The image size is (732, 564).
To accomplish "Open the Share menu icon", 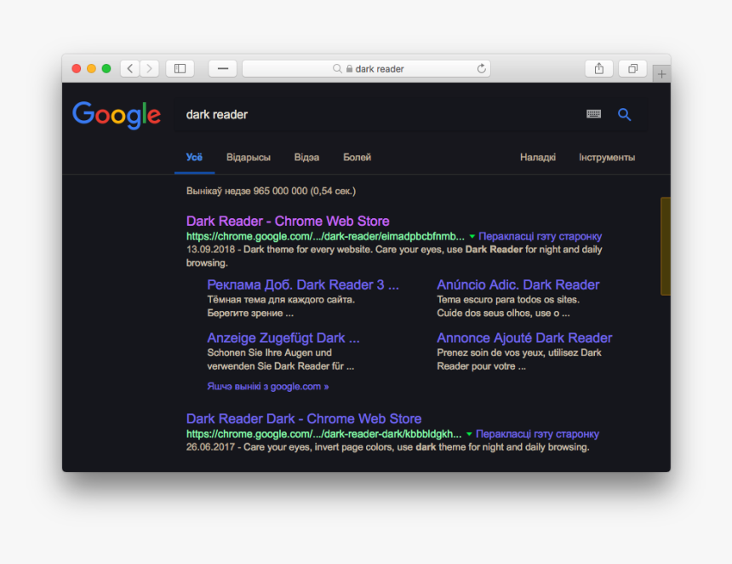I will tap(599, 69).
